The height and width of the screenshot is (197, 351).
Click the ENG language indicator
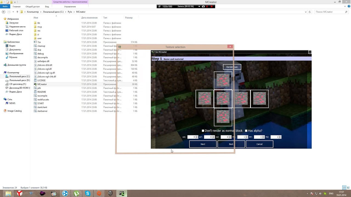tap(331, 193)
